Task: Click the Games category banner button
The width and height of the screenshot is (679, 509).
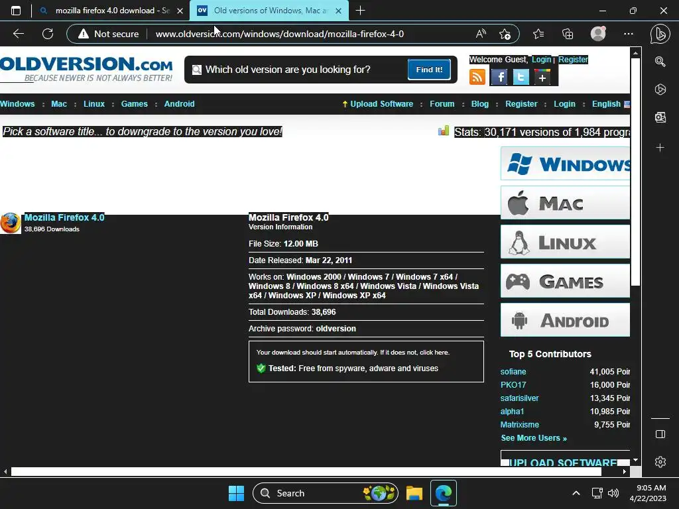Action: tap(565, 281)
